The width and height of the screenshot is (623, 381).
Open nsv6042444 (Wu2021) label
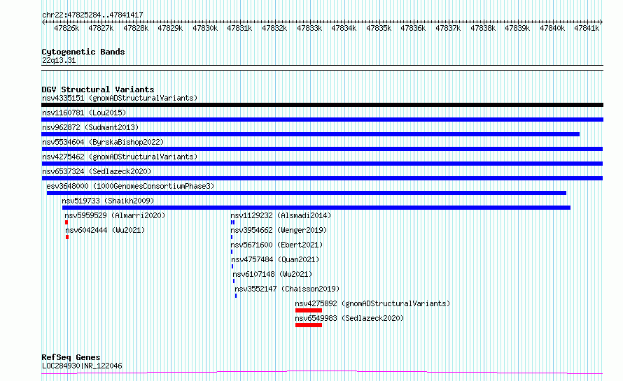point(105,230)
